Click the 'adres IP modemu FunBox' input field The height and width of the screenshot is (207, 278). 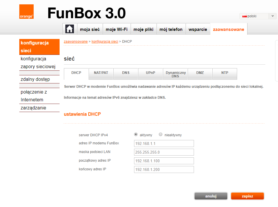coord(163,143)
